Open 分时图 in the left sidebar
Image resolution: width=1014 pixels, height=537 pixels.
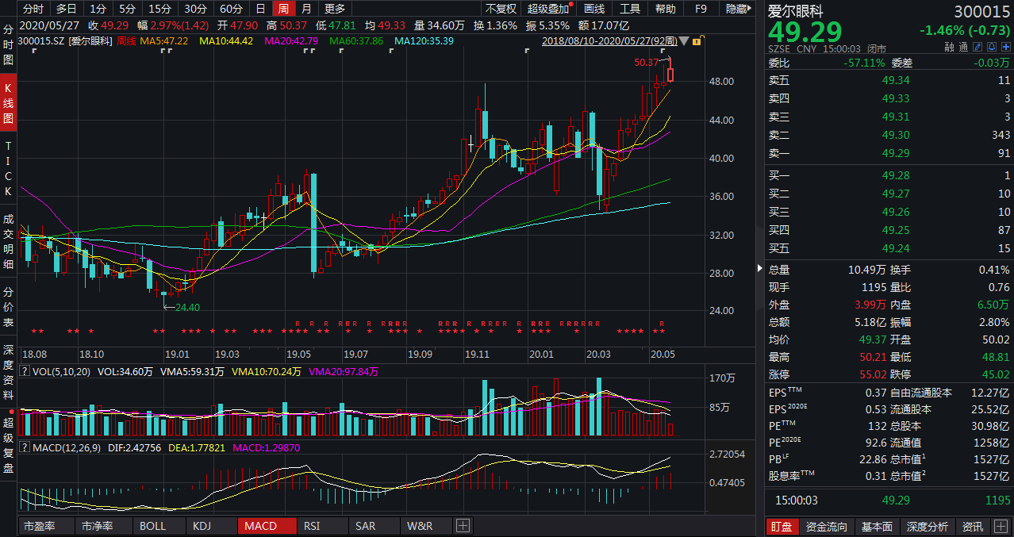[8, 44]
